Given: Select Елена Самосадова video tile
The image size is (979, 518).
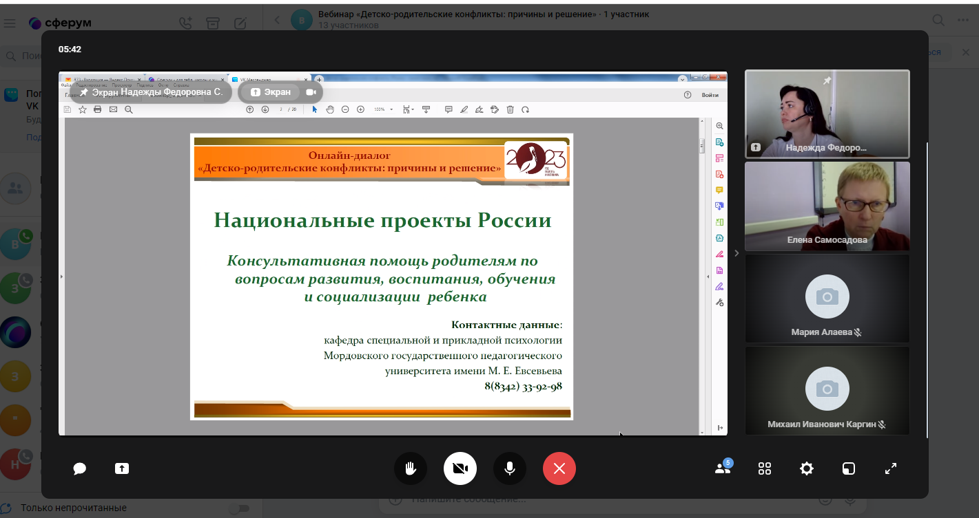Looking at the screenshot, I should click(x=827, y=206).
